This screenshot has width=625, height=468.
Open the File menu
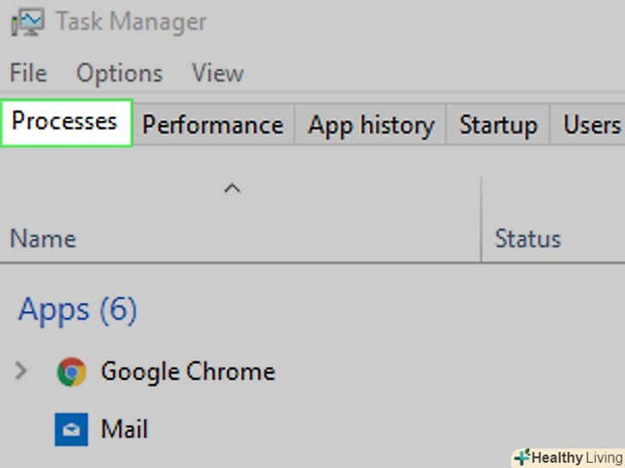pos(28,73)
